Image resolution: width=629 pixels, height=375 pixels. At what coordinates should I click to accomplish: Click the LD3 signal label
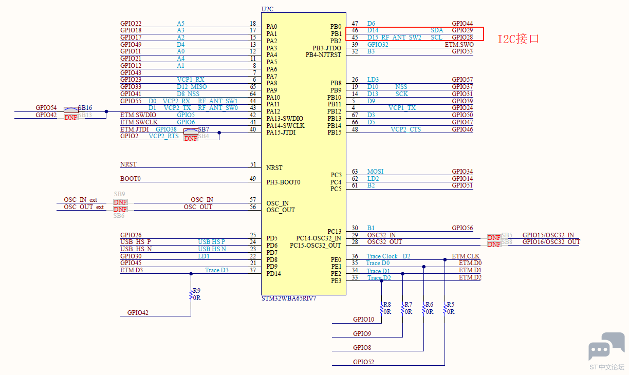click(373, 80)
